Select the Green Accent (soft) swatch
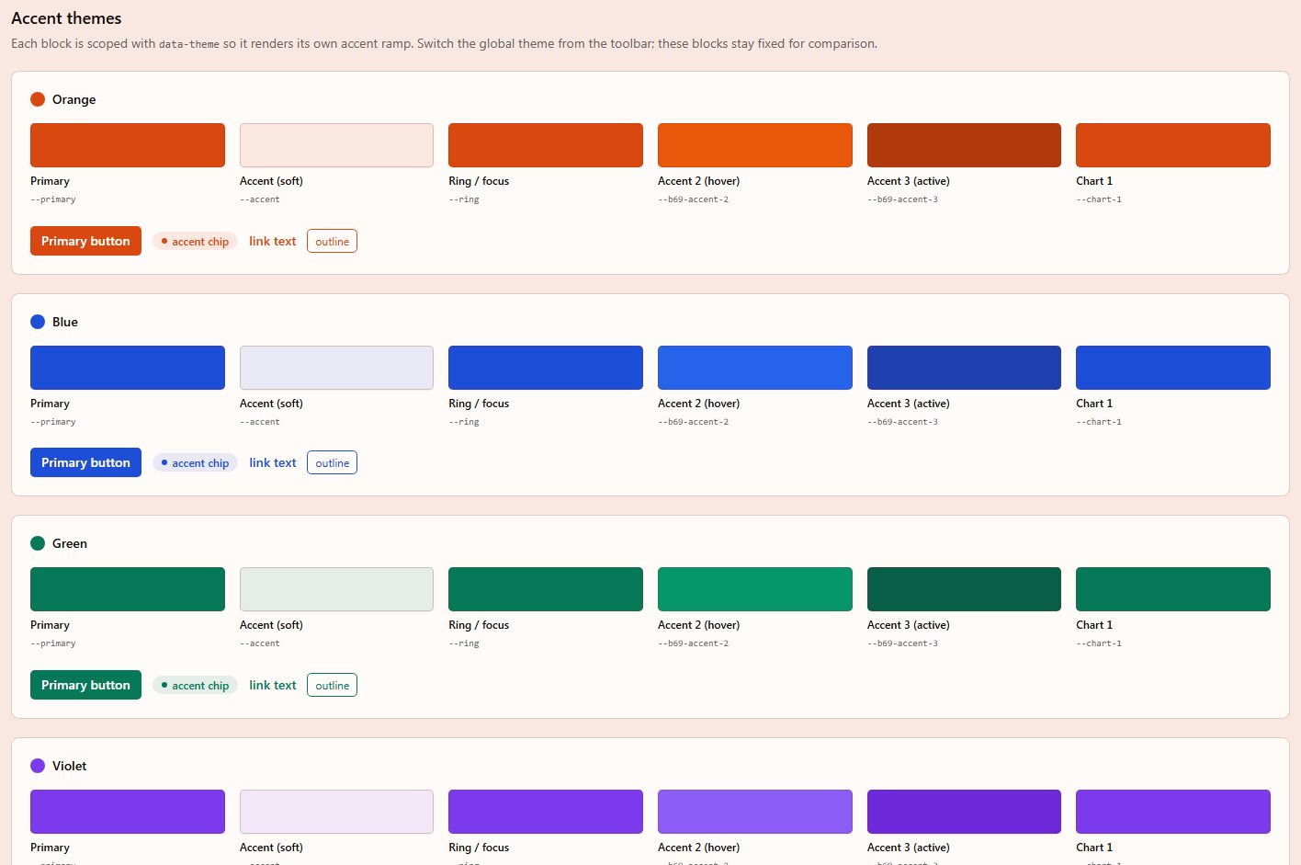 [x=336, y=589]
